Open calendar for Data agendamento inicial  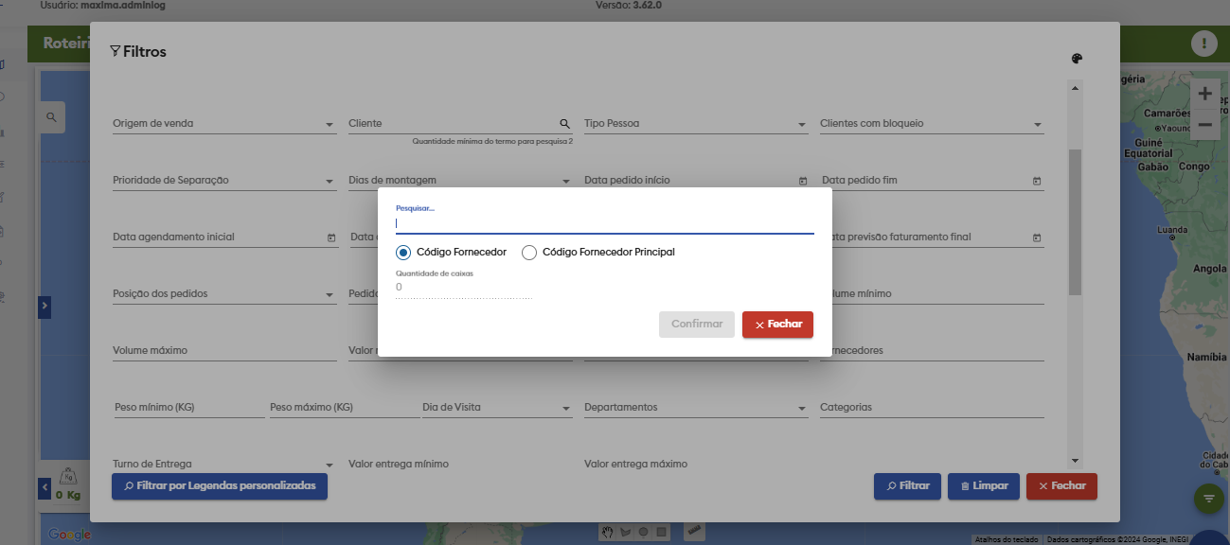330,237
